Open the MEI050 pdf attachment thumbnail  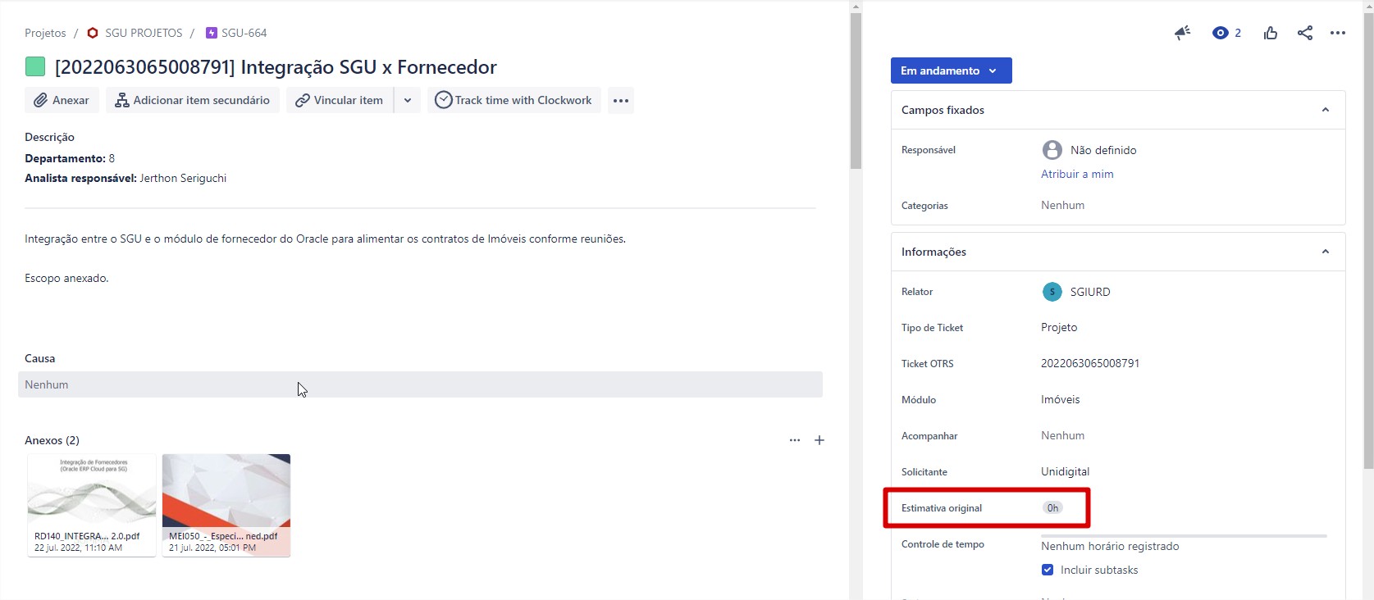[226, 506]
